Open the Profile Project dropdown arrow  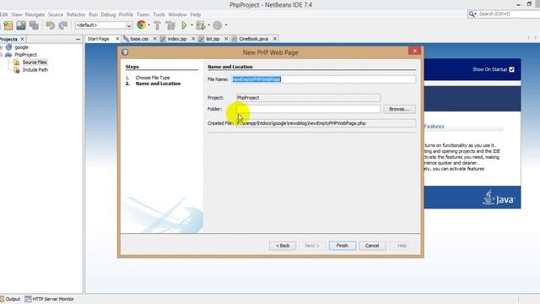(x=226, y=25)
